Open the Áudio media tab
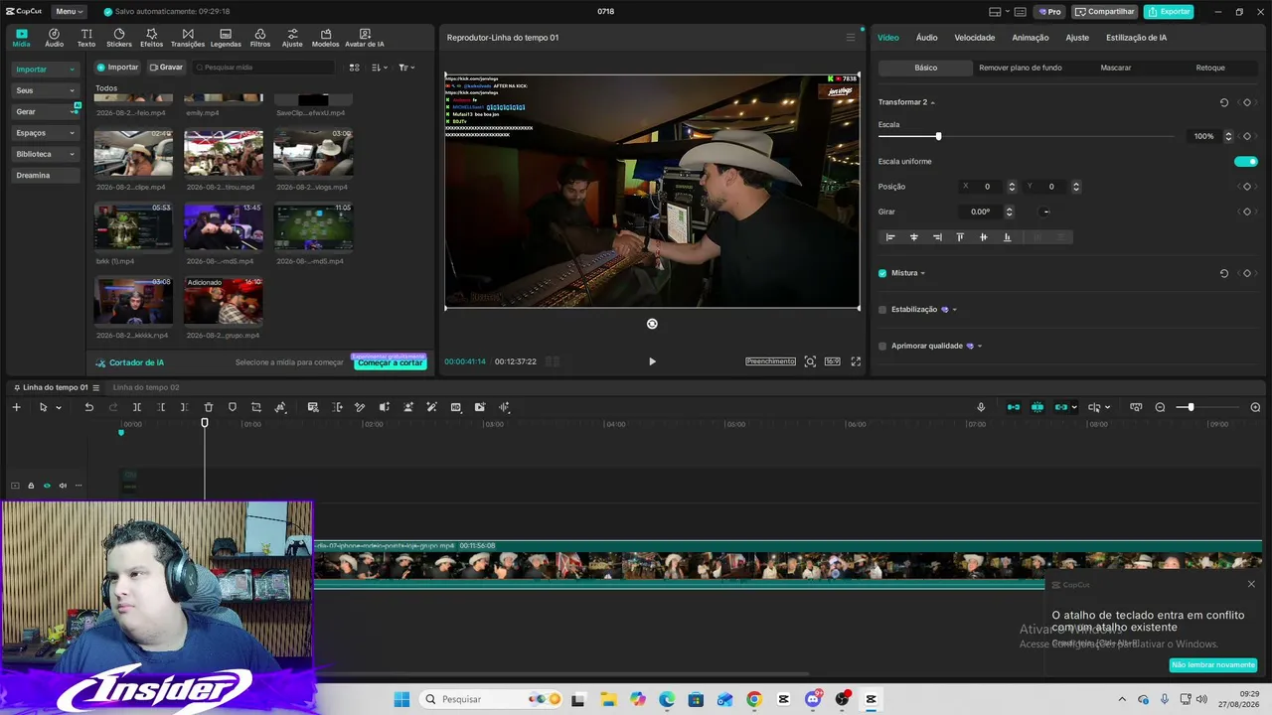The height and width of the screenshot is (715, 1272). pyautogui.click(x=54, y=38)
